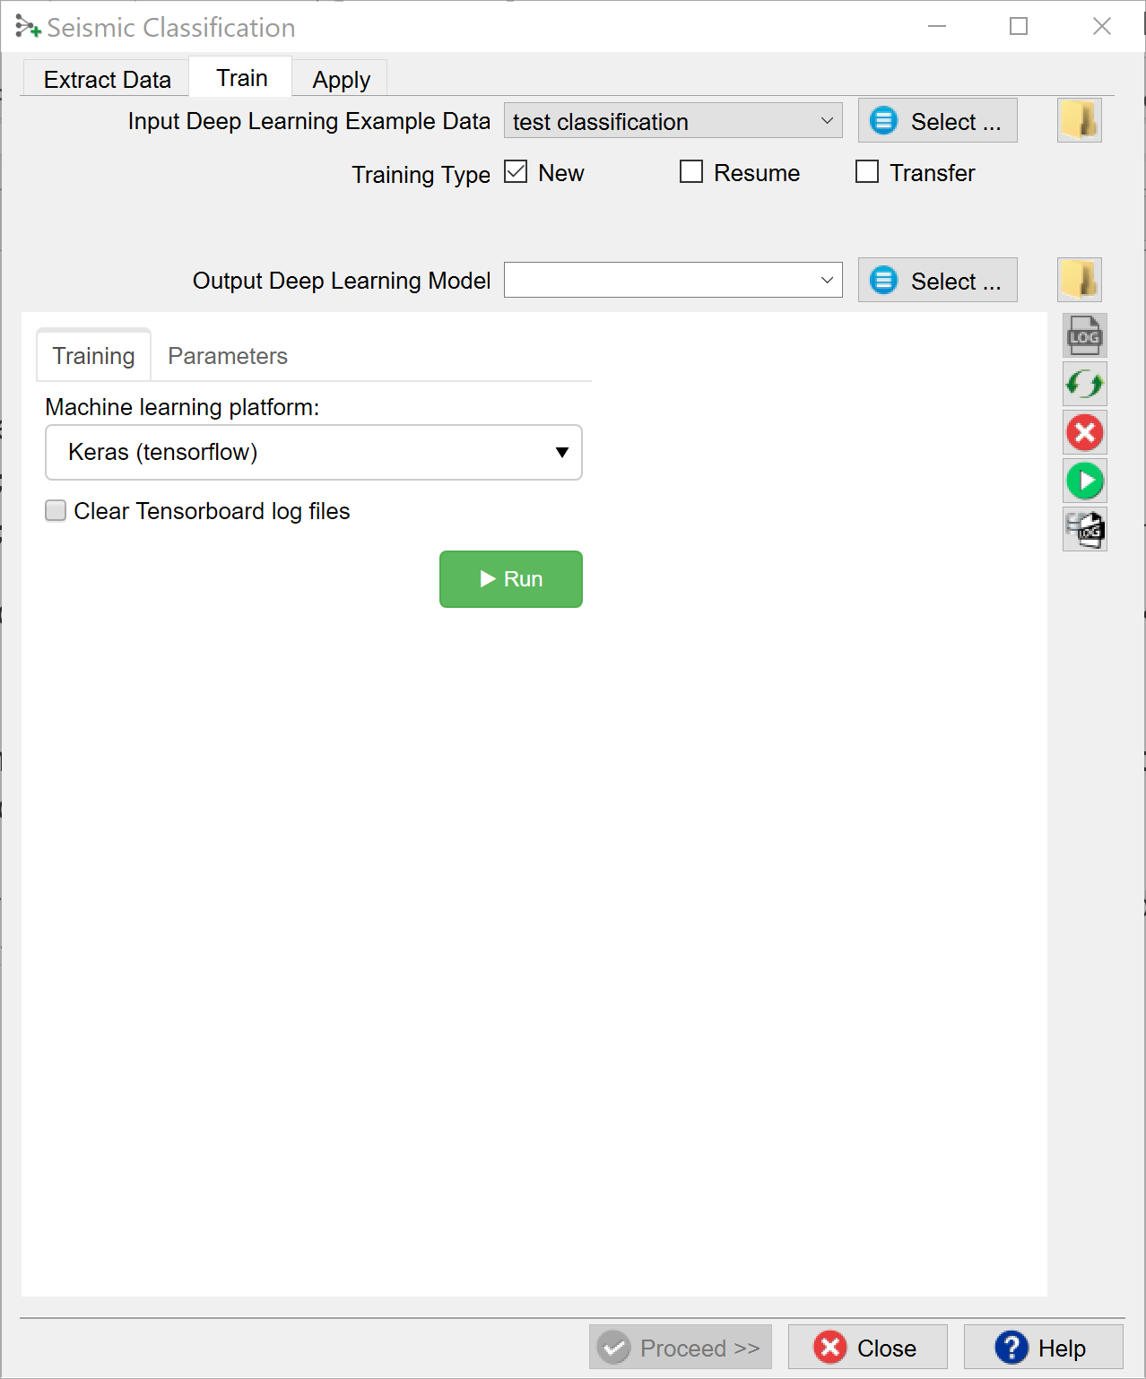Viewport: 1146px width, 1379px height.
Task: Click the red X stop icon in sidebar
Action: 1084,433
